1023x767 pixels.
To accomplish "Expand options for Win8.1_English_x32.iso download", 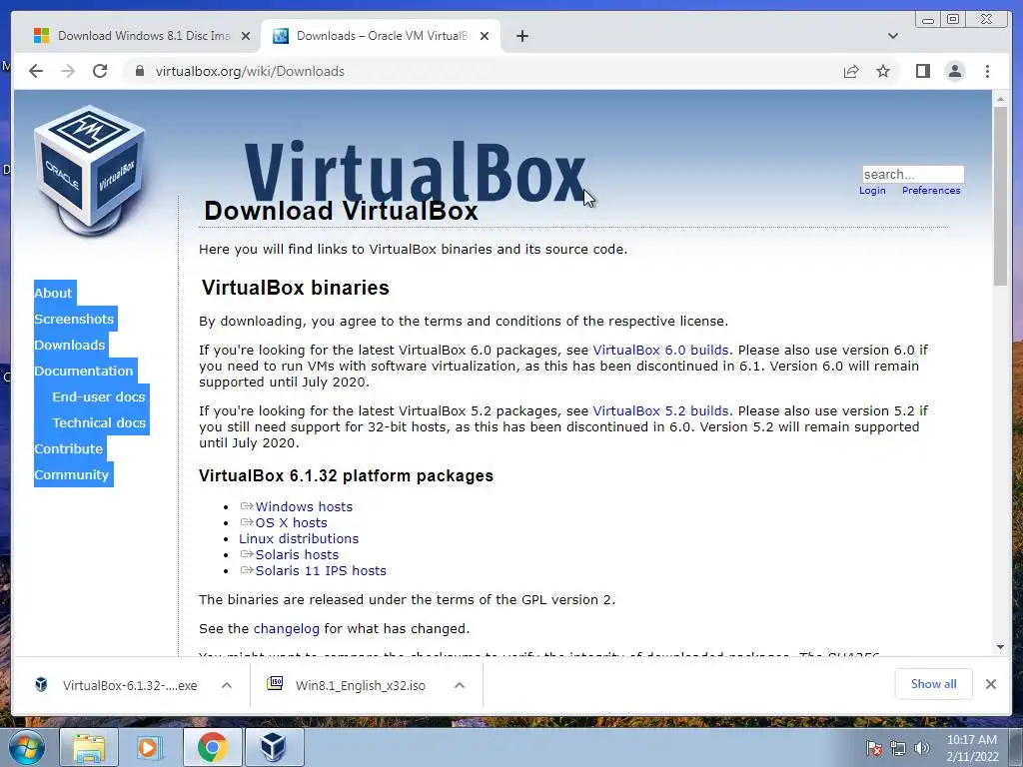I will [x=460, y=685].
